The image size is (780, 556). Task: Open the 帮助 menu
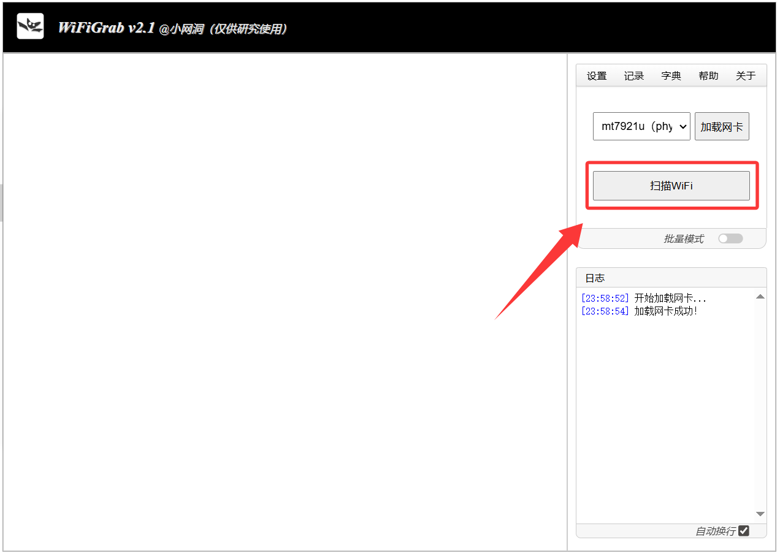pos(708,76)
